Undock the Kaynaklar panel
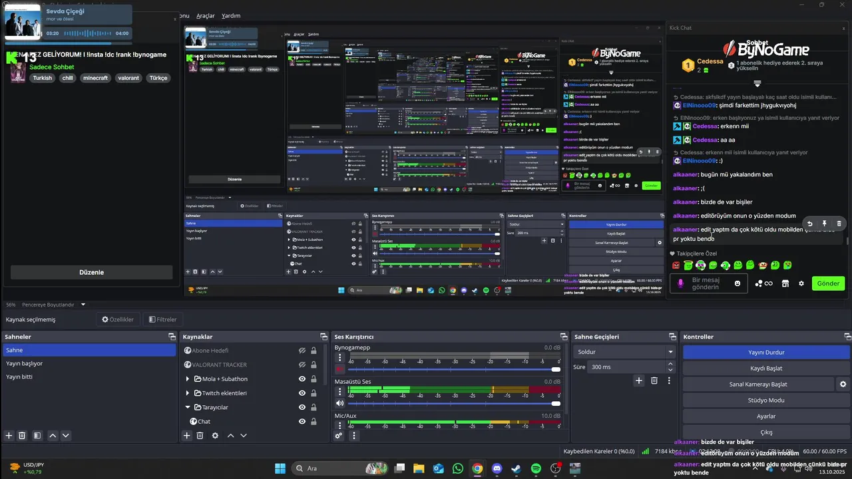The image size is (852, 479). [324, 337]
